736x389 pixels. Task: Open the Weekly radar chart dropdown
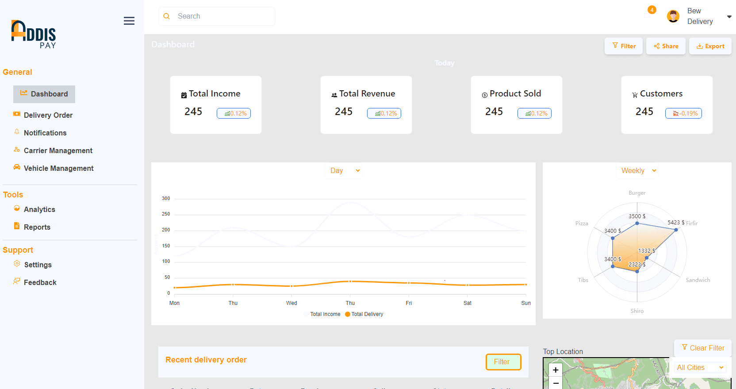pos(638,171)
